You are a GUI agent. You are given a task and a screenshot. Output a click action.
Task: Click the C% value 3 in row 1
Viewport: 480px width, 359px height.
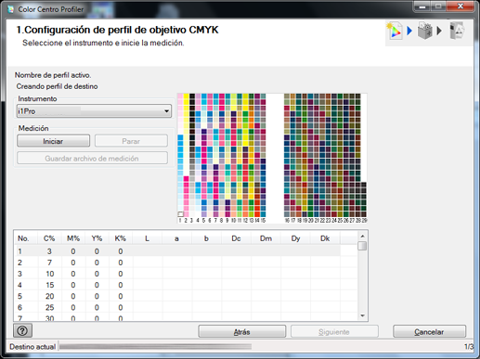49,251
